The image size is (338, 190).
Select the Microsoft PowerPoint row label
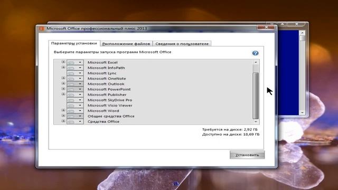[109, 89]
